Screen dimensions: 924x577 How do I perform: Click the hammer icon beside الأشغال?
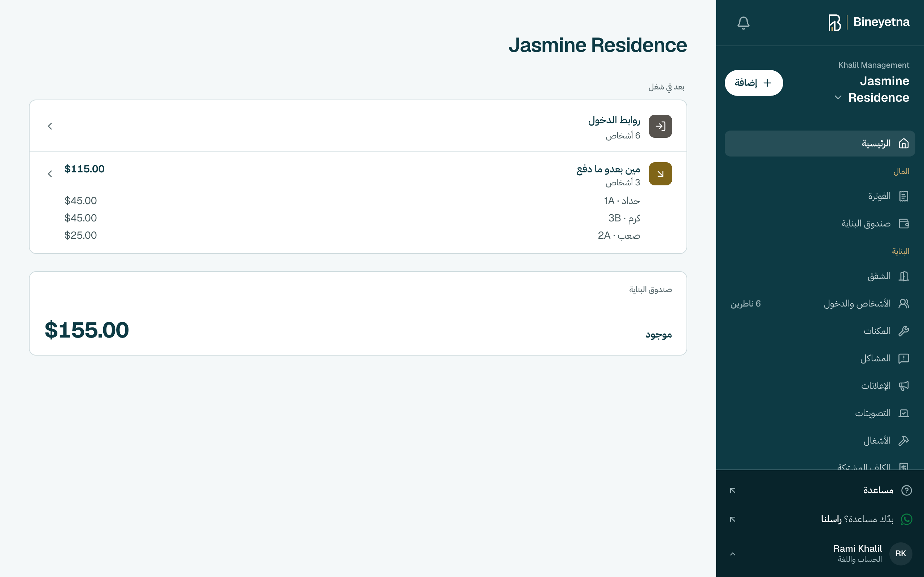[x=903, y=441]
